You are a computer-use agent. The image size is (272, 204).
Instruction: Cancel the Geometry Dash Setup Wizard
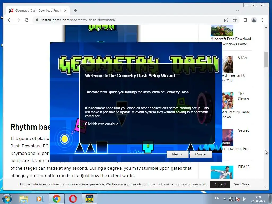(x=201, y=154)
